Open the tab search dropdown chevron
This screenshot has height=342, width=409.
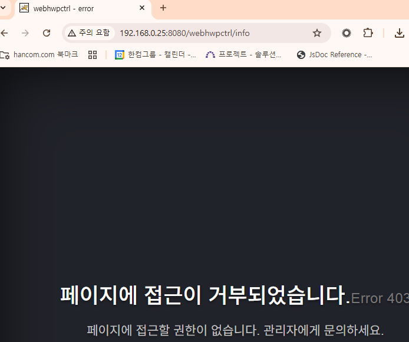click(x=3, y=8)
